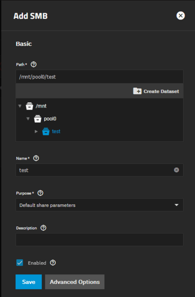Focus the Path input field

100,77
